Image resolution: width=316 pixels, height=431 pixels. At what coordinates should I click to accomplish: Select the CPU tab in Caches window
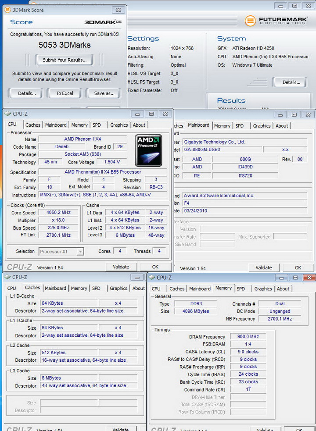click(x=11, y=289)
